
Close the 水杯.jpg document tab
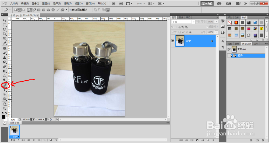(x=38, y=15)
